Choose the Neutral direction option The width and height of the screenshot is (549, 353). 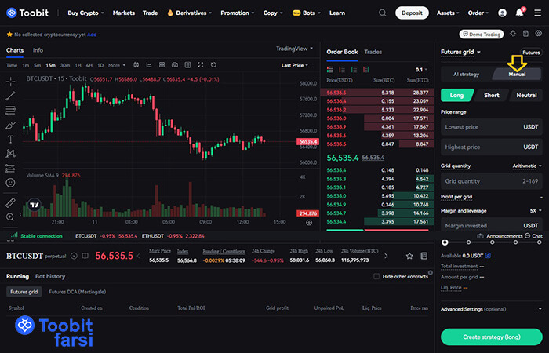(525, 95)
